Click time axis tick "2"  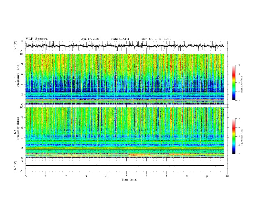pyautogui.click(x=66, y=176)
